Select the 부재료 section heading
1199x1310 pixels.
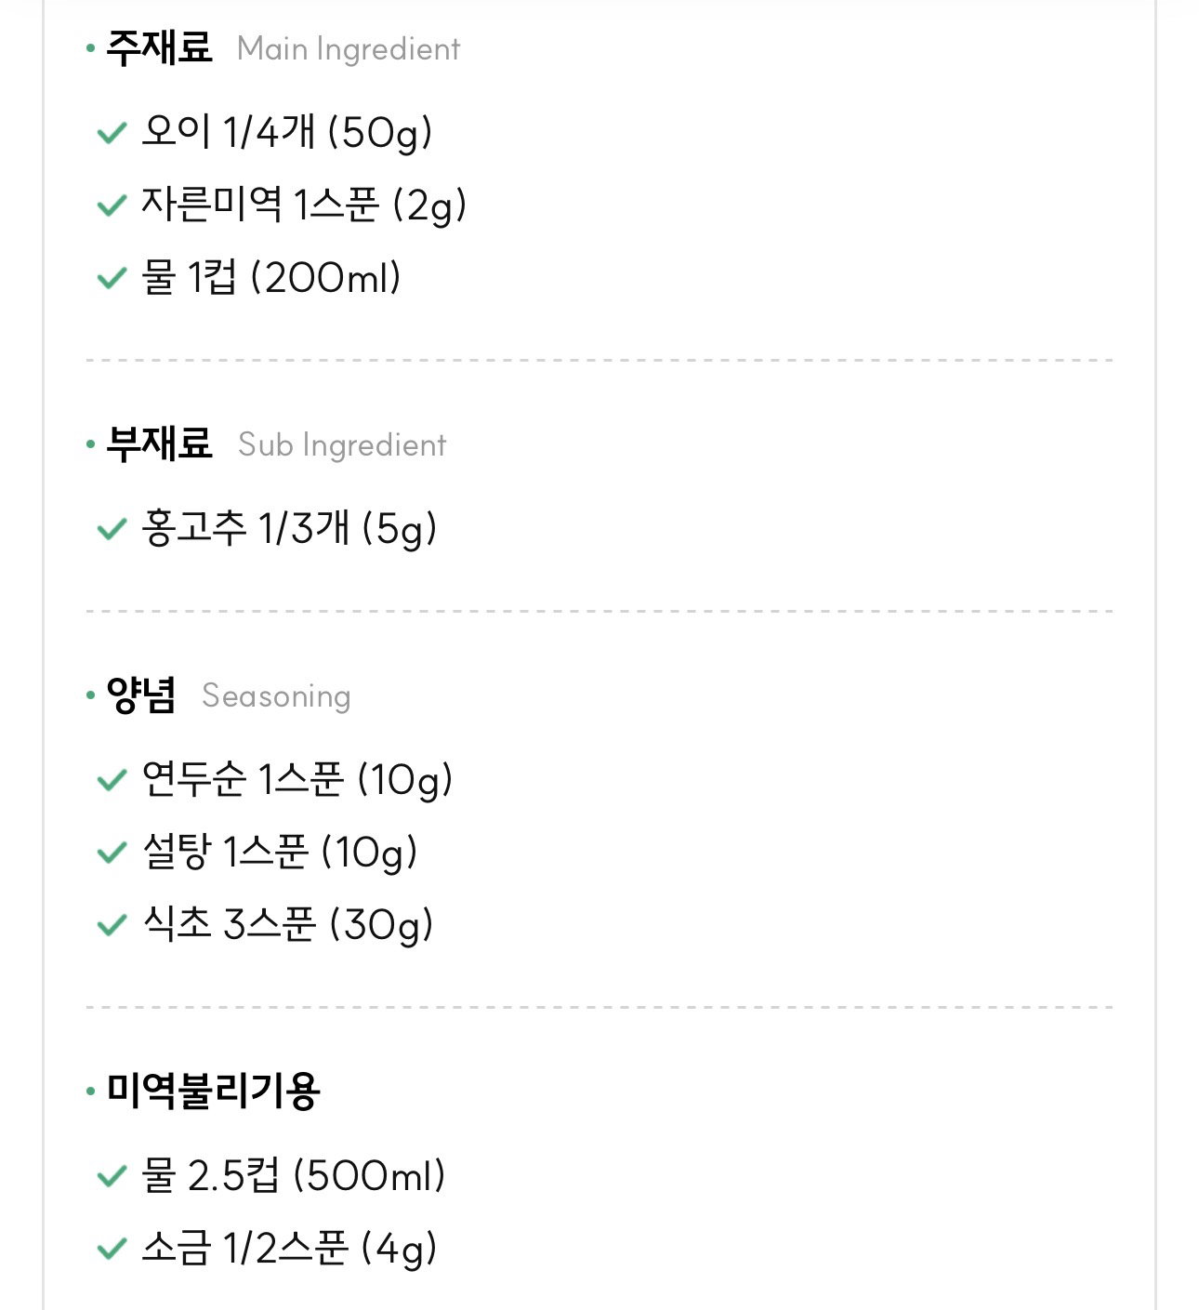coord(159,443)
